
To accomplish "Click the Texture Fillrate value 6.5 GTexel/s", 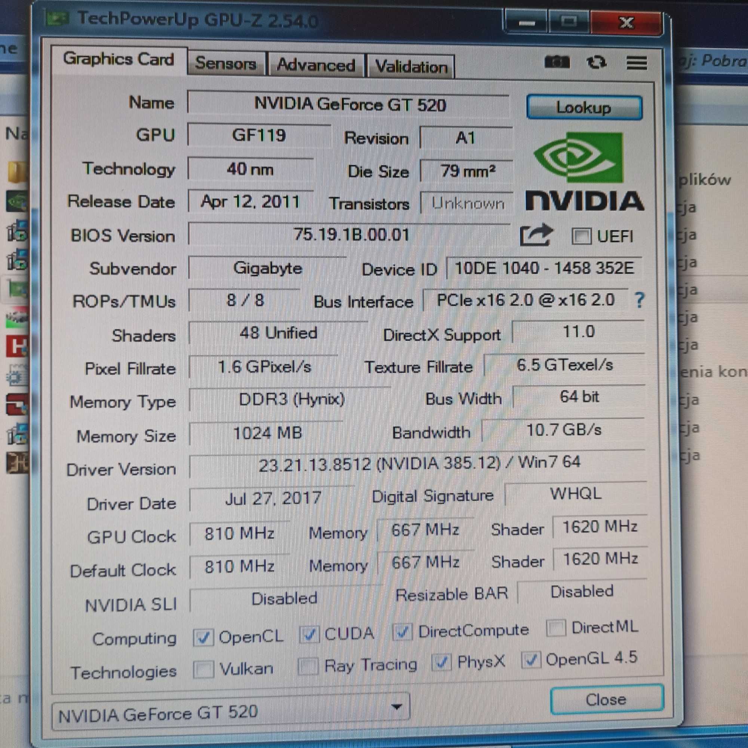I will (x=564, y=365).
